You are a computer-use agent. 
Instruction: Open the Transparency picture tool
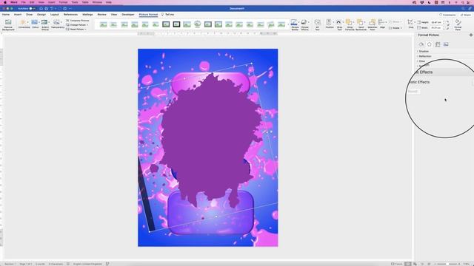click(58, 24)
